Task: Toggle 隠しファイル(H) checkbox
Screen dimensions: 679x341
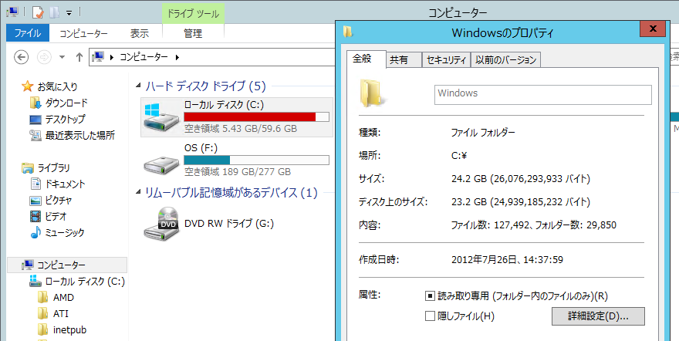Action: [430, 316]
